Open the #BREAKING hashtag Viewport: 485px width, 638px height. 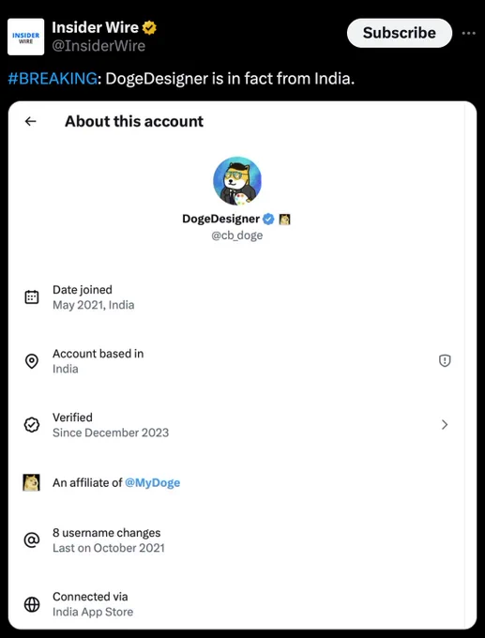tap(53, 79)
